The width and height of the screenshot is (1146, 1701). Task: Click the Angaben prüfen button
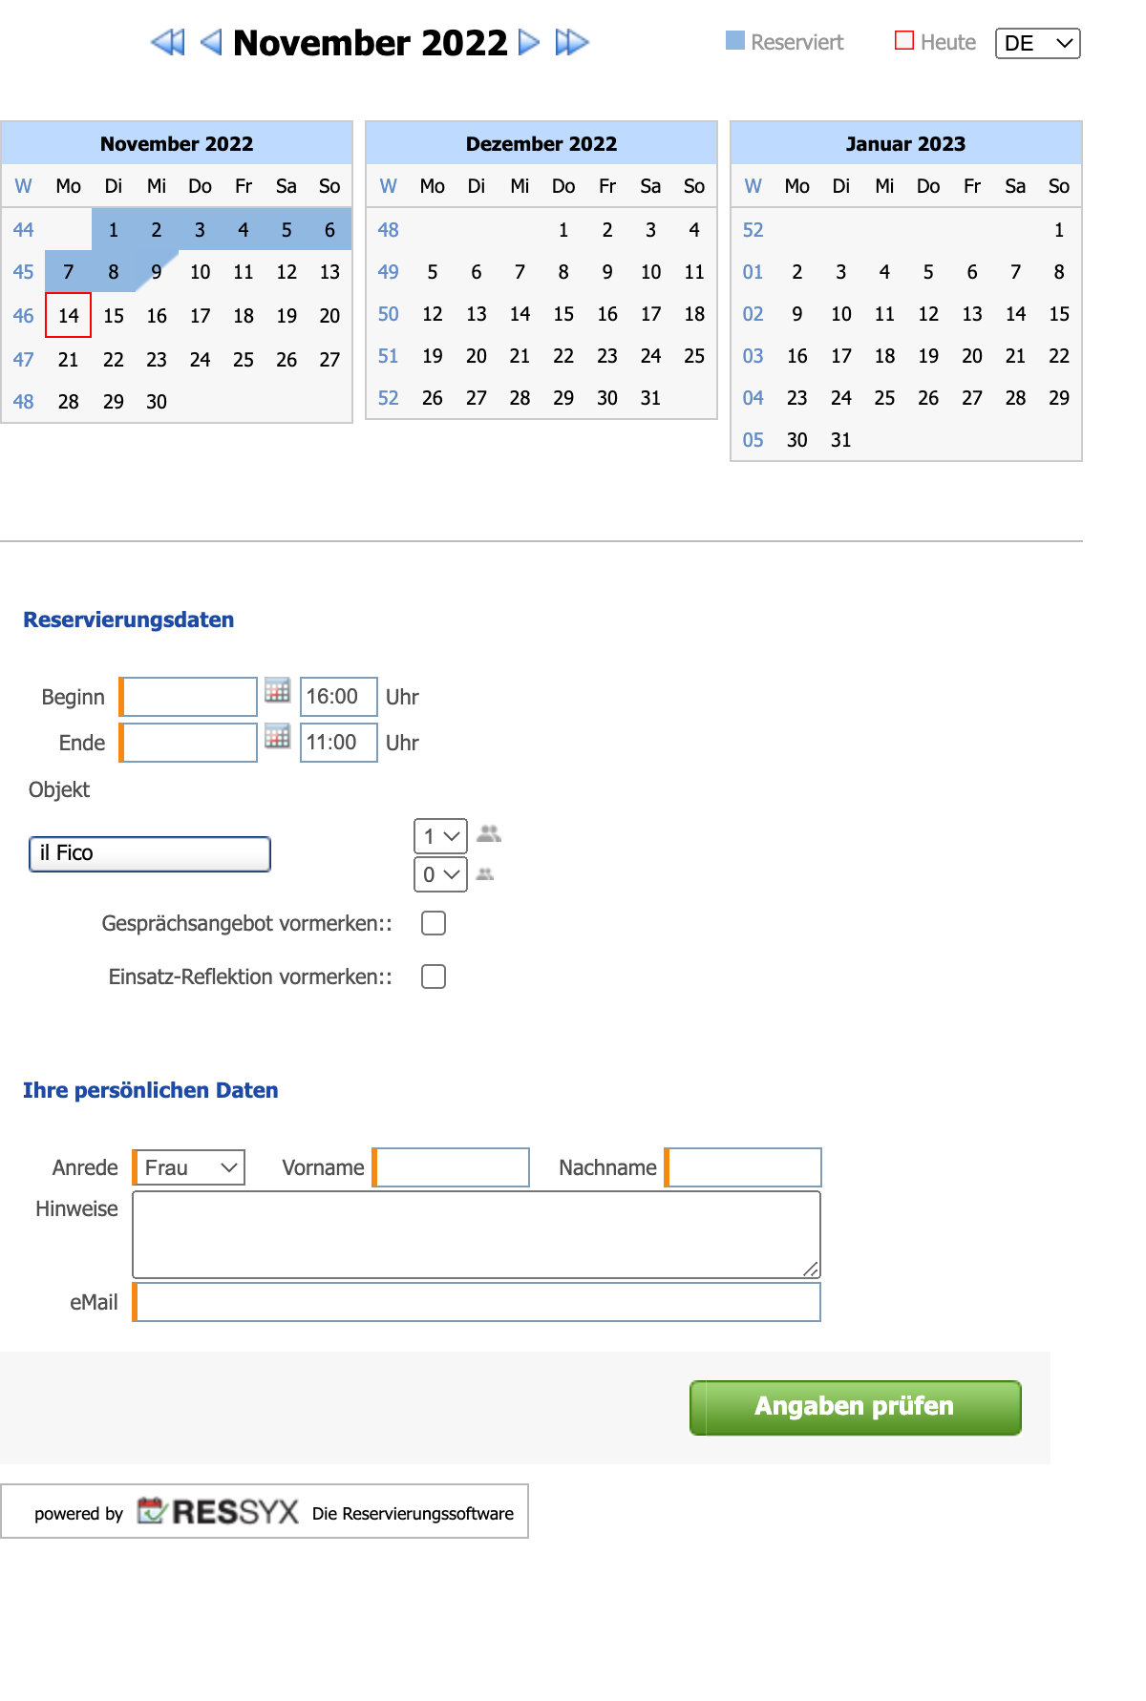tap(856, 1407)
